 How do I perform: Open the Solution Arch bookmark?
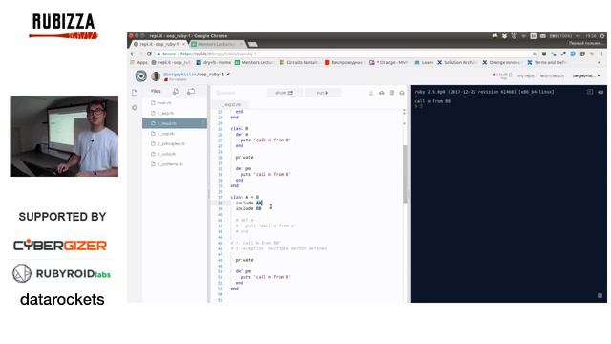pos(457,62)
